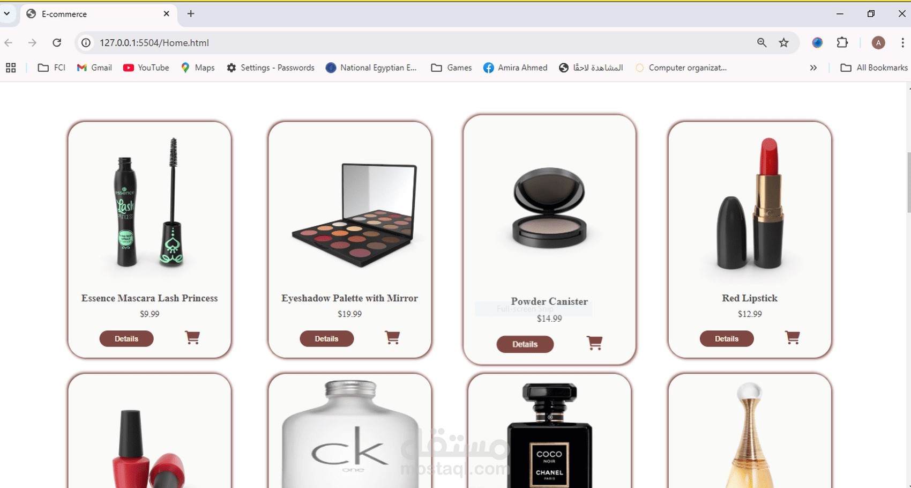Click cart icon under Eyeshadow Palette with Mirror
Screen dimensions: 911x488
392,338
